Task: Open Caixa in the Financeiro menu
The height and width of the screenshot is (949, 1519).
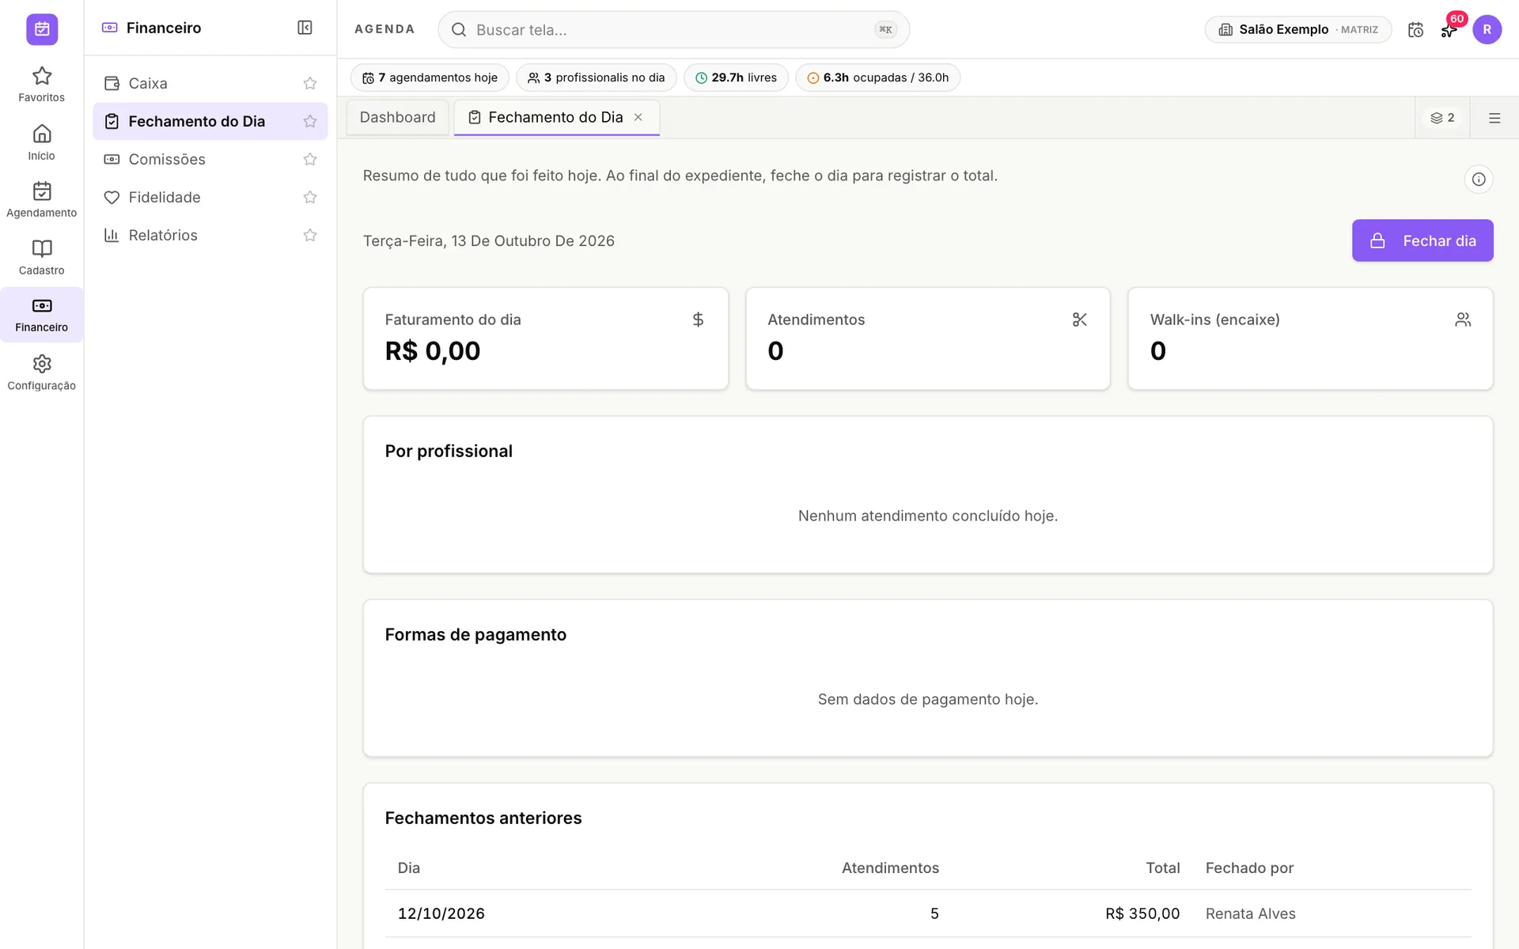Action: pos(210,83)
